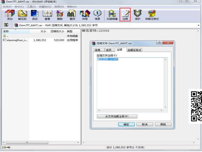Switch to the 自解压格式 dialog tab

(x=134, y=50)
